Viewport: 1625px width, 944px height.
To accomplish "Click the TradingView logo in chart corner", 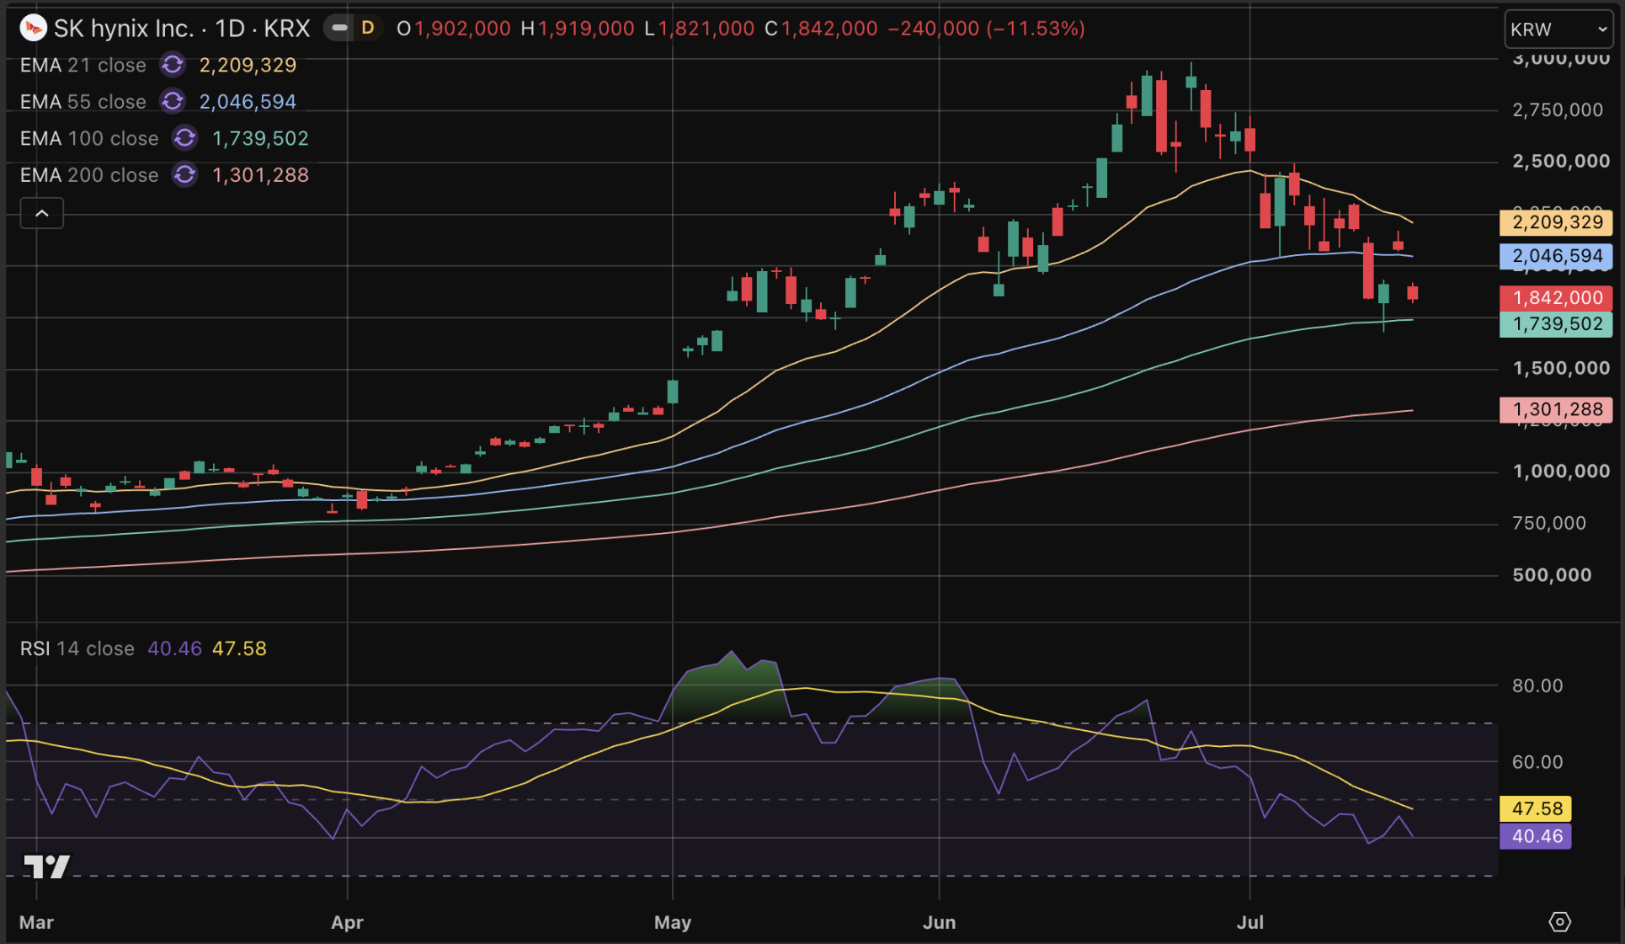I will point(46,867).
